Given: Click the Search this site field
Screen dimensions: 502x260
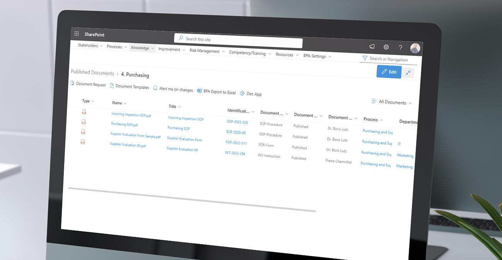Looking at the screenshot, I should 238,40.
